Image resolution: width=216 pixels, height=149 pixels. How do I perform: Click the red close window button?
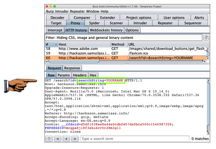(x=47, y=6)
